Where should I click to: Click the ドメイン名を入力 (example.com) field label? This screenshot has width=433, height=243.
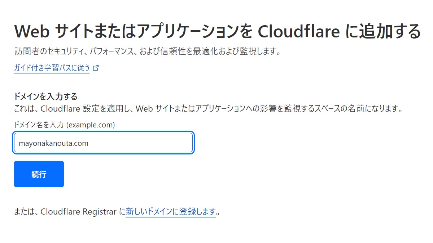tap(64, 125)
